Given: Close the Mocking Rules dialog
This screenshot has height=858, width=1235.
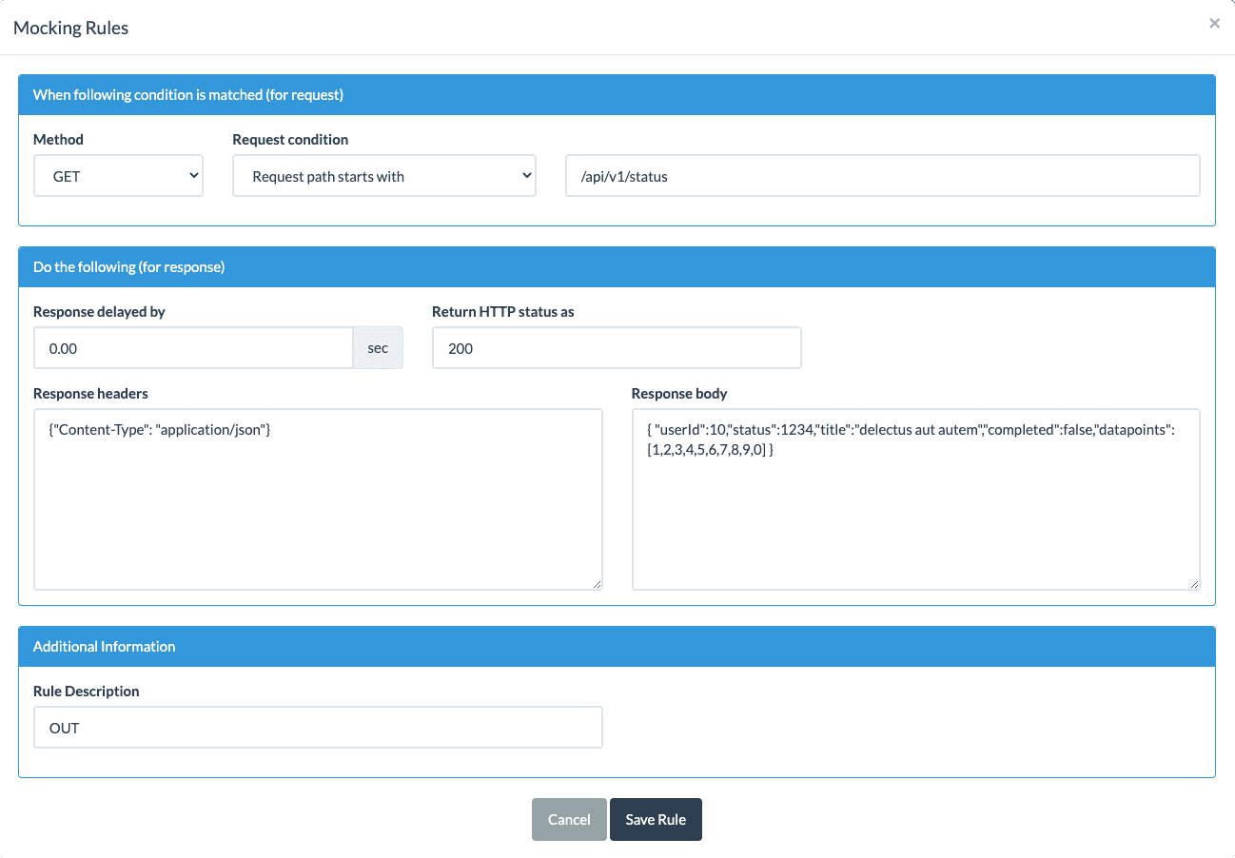Looking at the screenshot, I should point(1214,24).
